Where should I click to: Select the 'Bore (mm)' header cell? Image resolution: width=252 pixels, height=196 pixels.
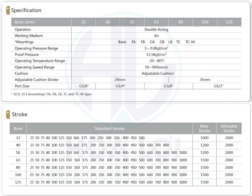pyautogui.click(x=41, y=22)
